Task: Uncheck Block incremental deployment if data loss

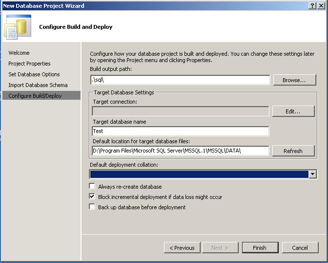Action: click(x=92, y=197)
